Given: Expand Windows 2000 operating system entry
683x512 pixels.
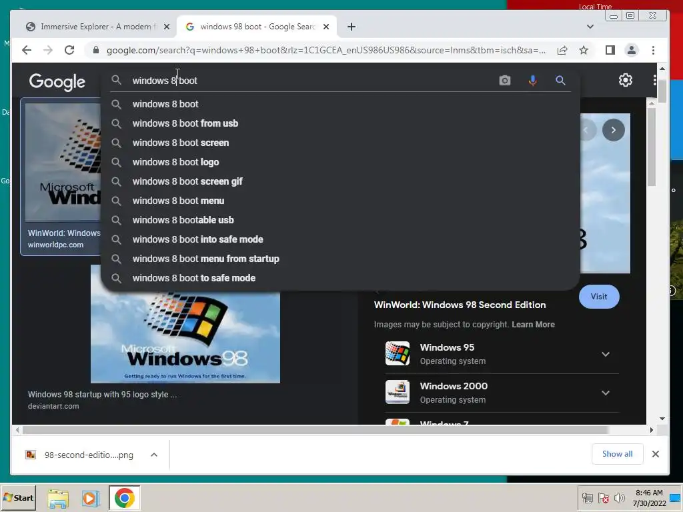Looking at the screenshot, I should (x=606, y=393).
